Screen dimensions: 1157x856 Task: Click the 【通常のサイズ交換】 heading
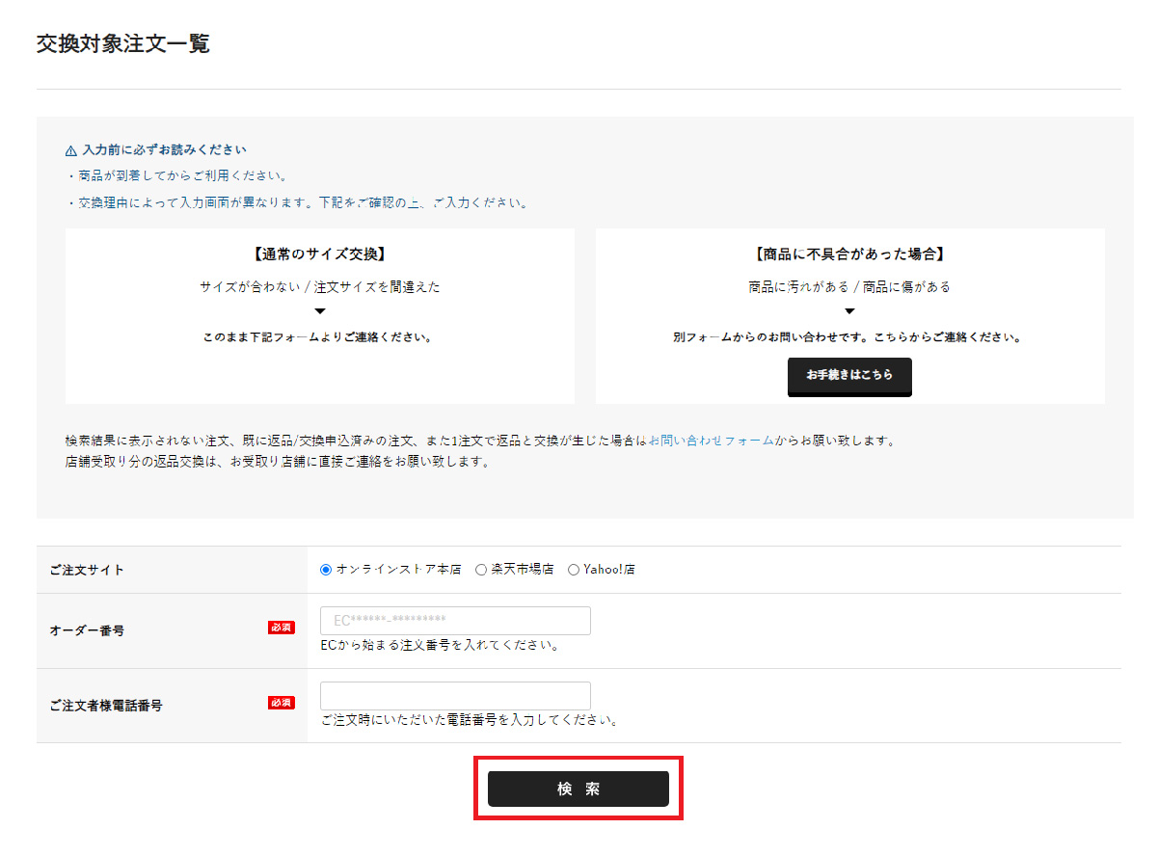[320, 254]
